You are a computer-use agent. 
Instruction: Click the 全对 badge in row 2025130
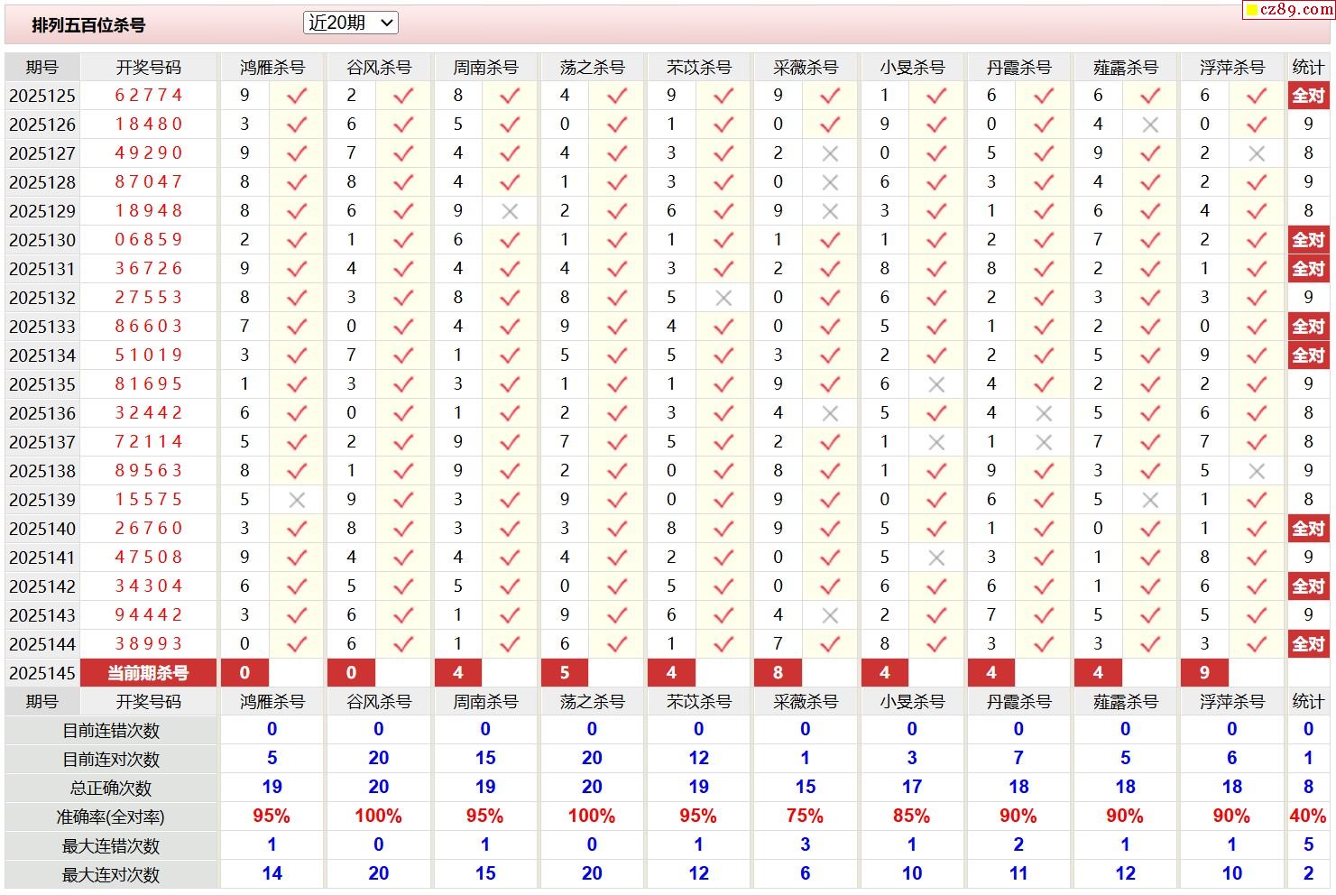click(1308, 240)
